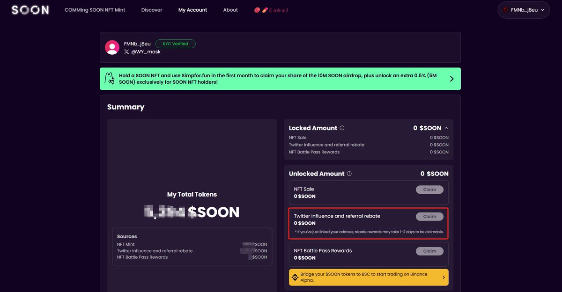Claim Twitter influence and referral rebate
The width and height of the screenshot is (562, 292).
point(429,217)
